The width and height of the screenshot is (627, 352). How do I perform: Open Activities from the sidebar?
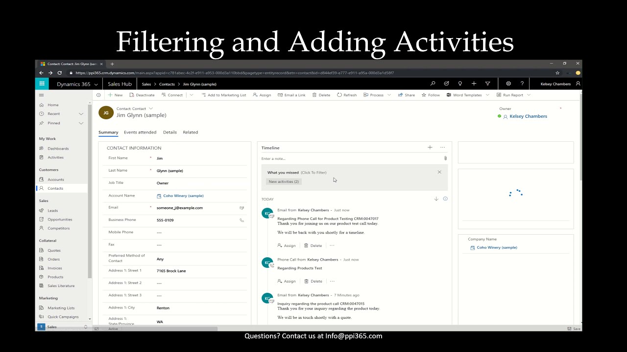coord(55,157)
